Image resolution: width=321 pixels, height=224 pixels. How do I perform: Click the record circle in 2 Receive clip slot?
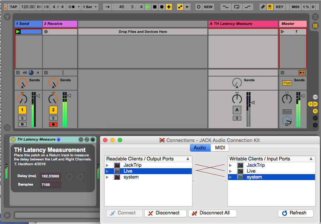[46, 31]
